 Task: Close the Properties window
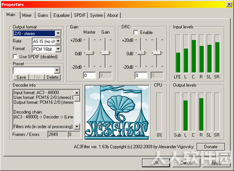tap(229, 4)
